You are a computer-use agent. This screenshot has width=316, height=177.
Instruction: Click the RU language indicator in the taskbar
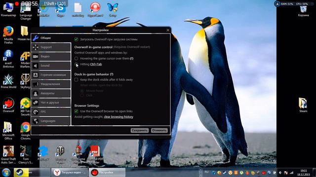(x=206, y=172)
